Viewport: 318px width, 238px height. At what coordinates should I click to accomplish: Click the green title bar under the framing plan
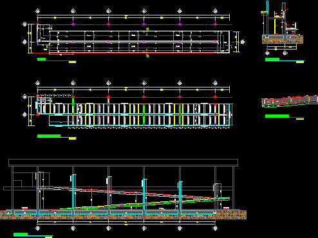pos(49,136)
